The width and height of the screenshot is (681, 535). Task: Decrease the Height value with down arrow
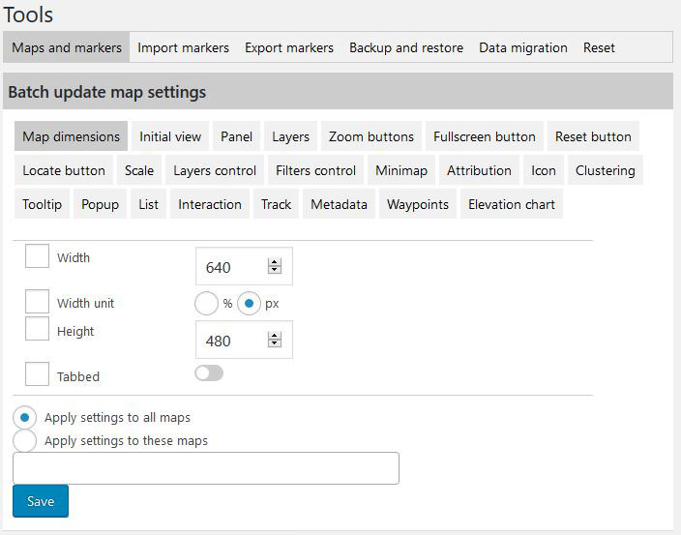[275, 343]
